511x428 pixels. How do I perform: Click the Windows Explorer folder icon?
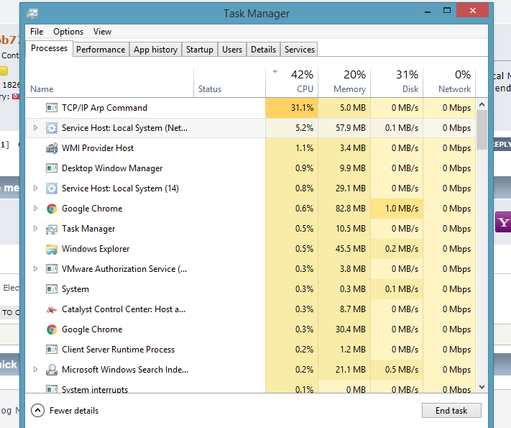[x=52, y=249]
